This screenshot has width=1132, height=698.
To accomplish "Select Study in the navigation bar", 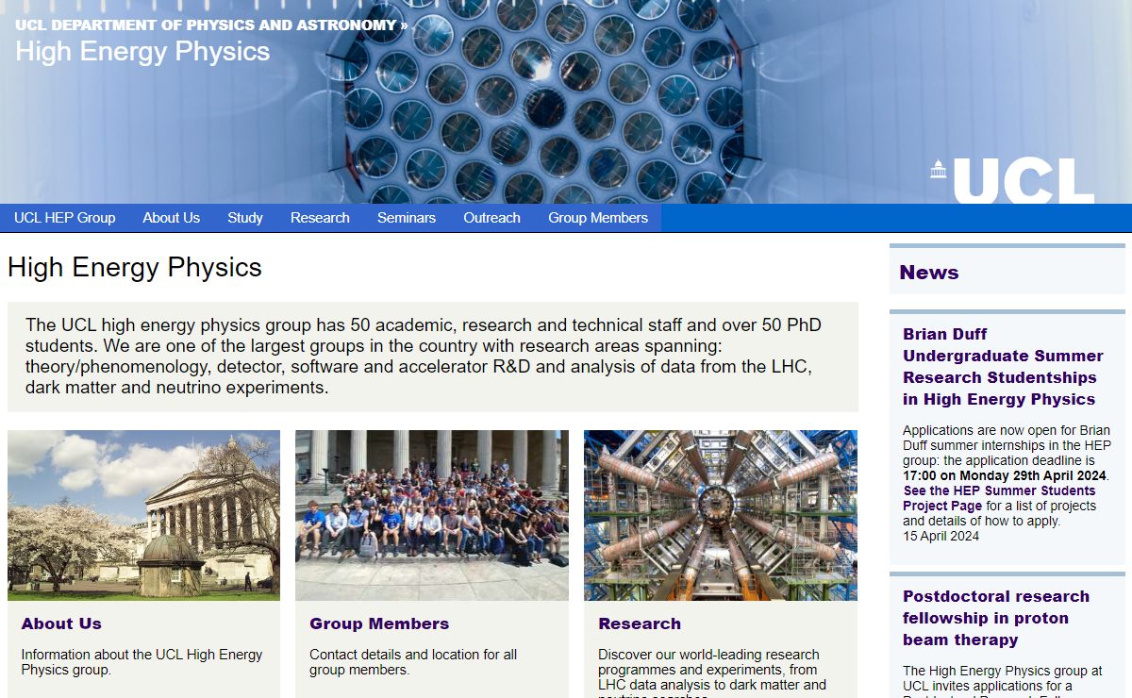I will [x=245, y=218].
